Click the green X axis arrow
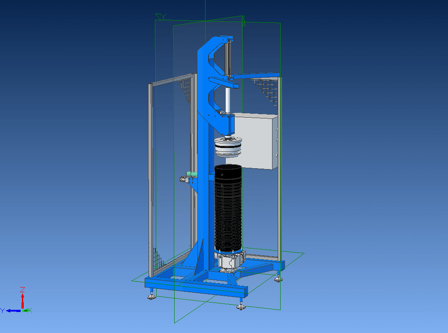The image size is (448, 333). [x=26, y=310]
